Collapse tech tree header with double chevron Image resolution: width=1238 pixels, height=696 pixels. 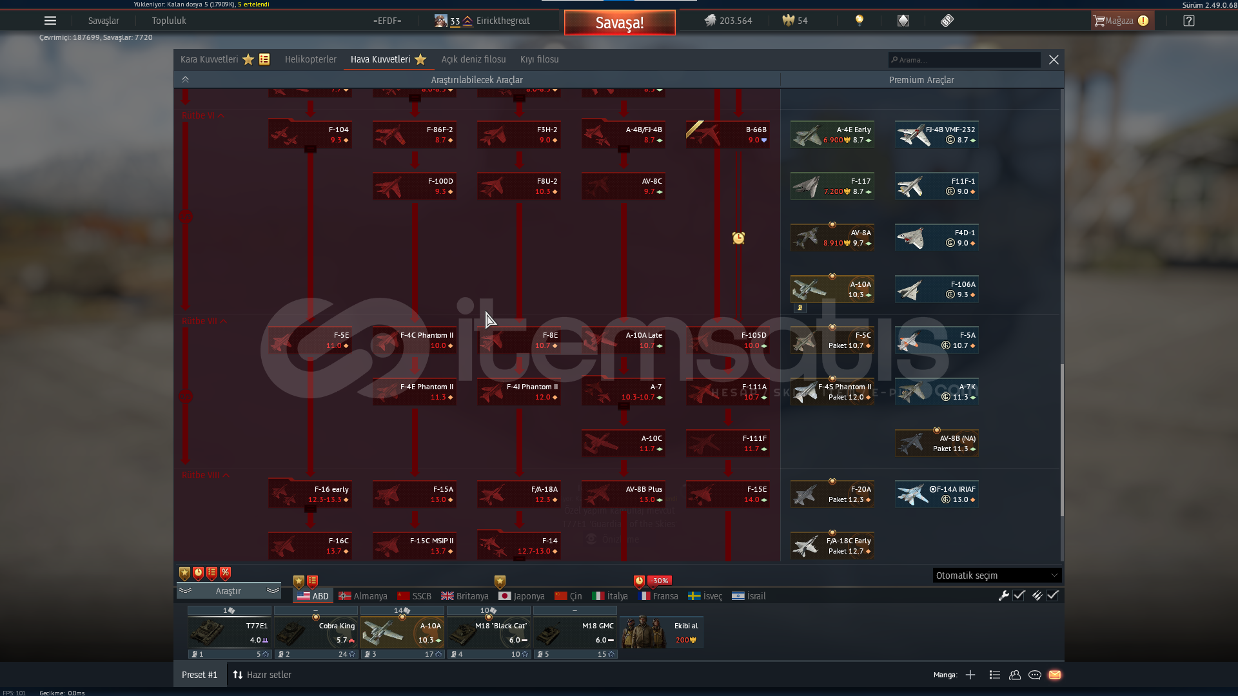[185, 79]
